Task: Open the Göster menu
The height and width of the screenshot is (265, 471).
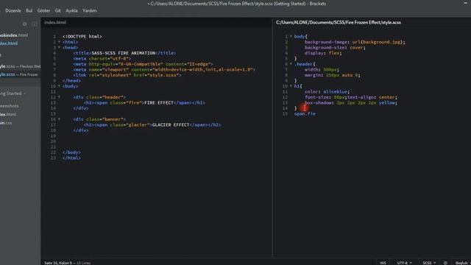Action: [43, 10]
